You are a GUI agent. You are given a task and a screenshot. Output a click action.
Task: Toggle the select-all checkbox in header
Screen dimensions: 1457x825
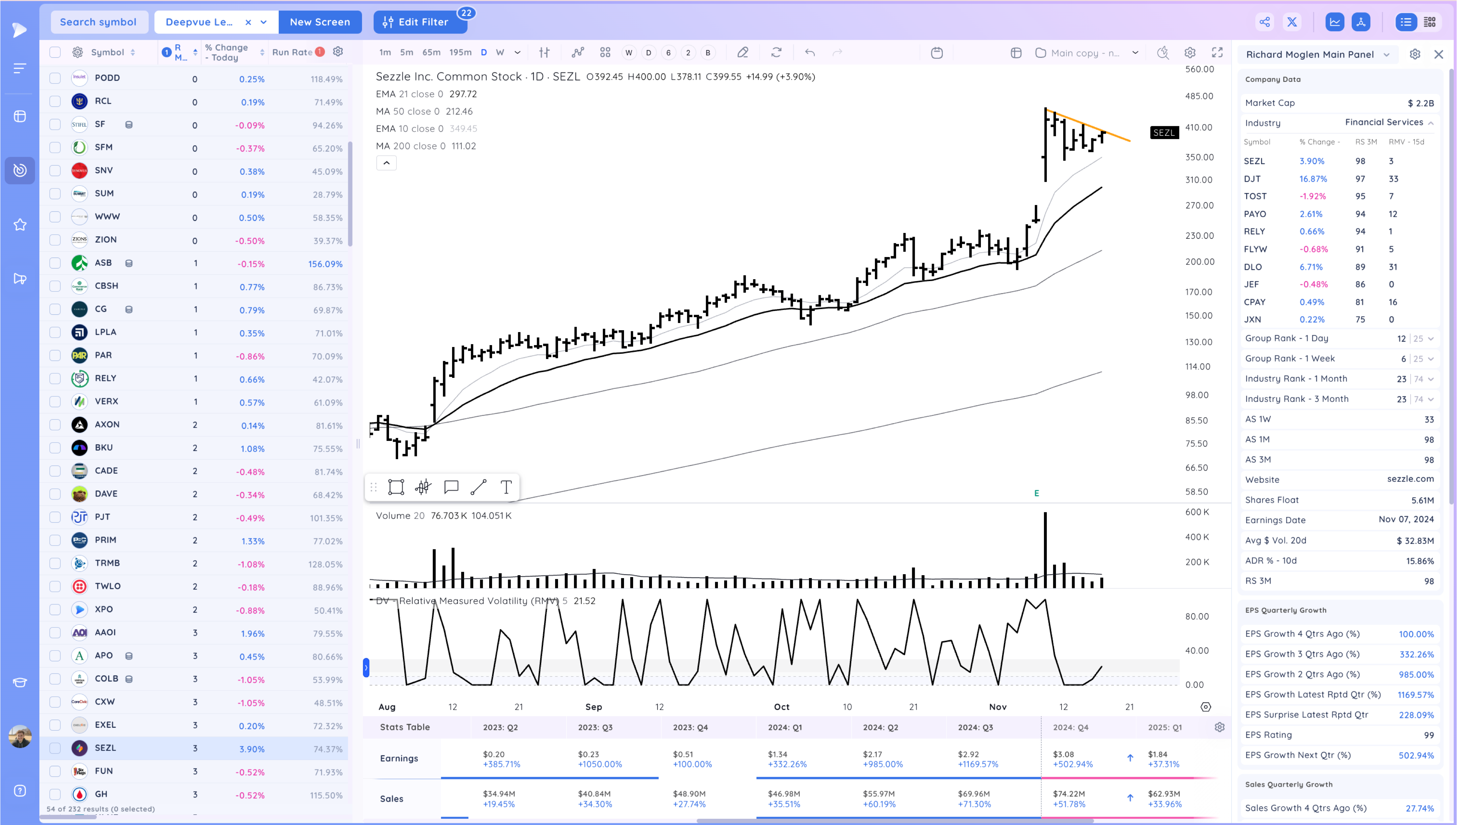point(55,52)
